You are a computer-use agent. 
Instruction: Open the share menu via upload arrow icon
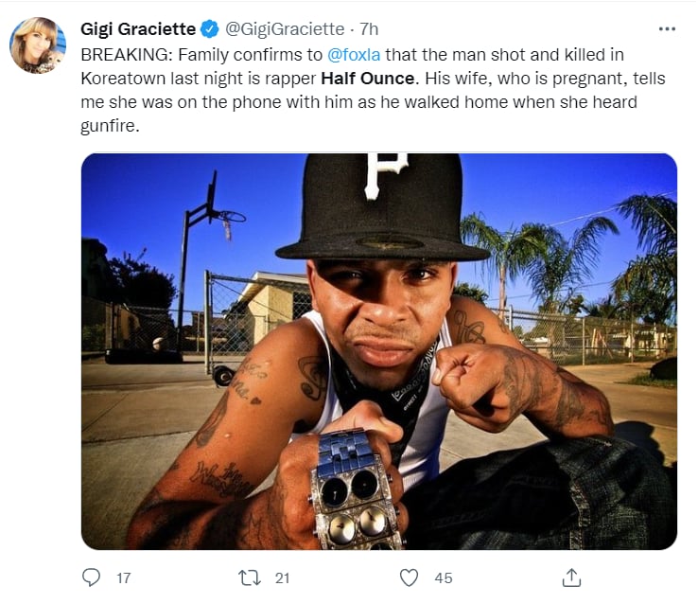[x=571, y=577]
